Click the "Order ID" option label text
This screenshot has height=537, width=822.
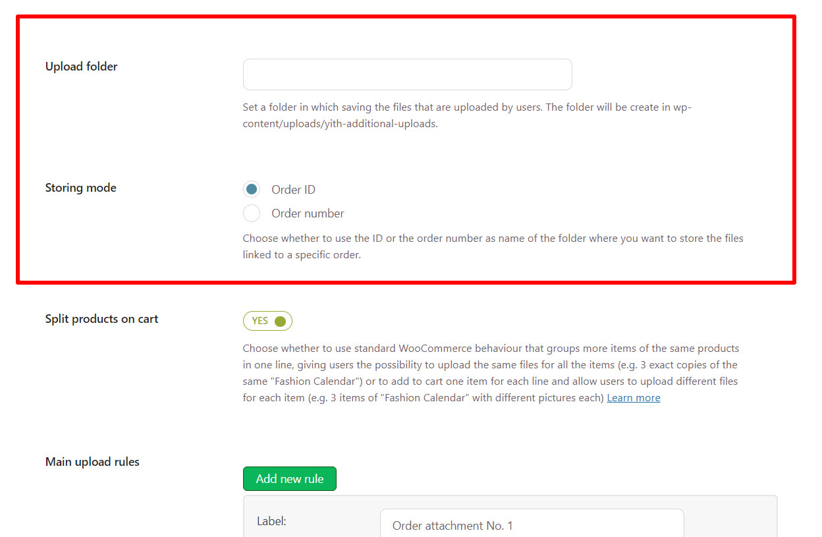pos(293,190)
